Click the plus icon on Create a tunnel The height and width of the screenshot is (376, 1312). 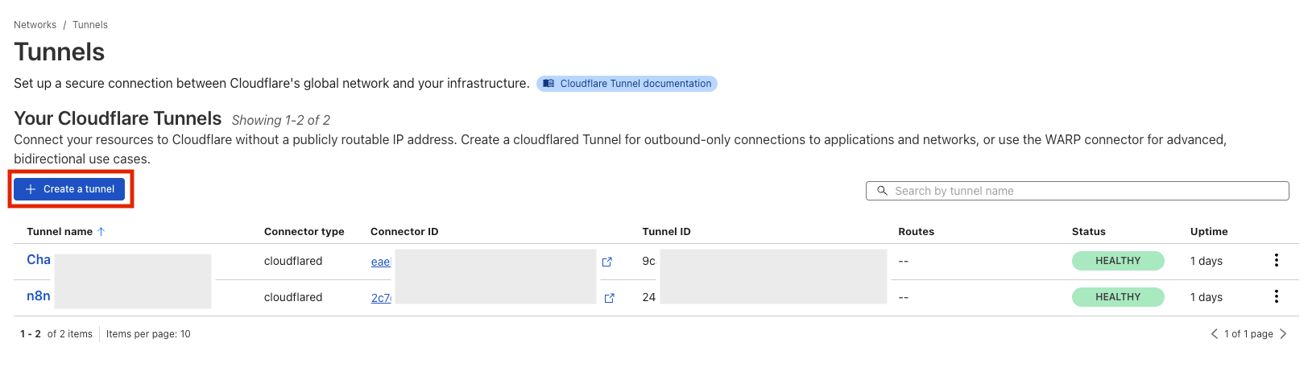point(31,189)
